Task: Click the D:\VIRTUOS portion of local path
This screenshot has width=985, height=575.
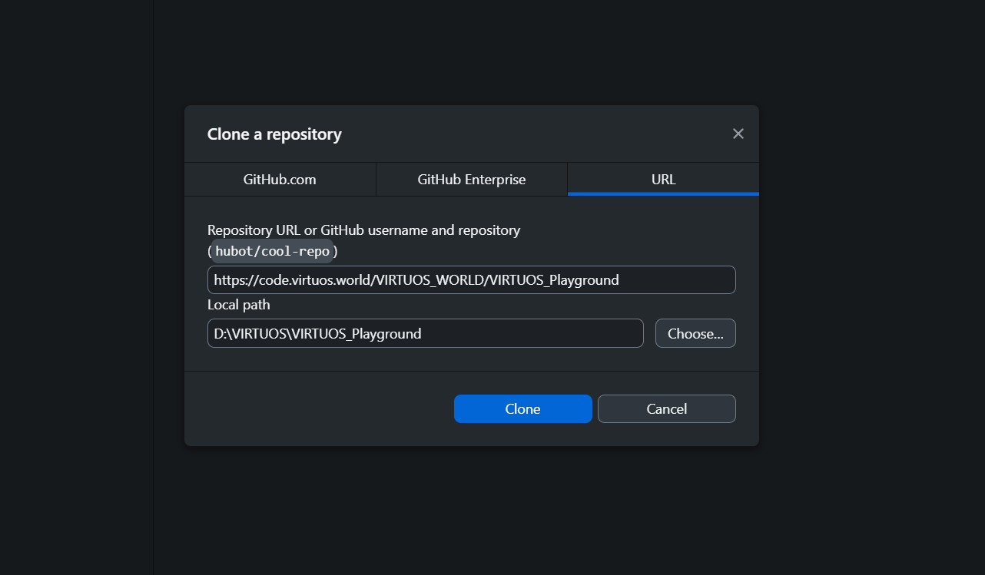Action: (240, 334)
